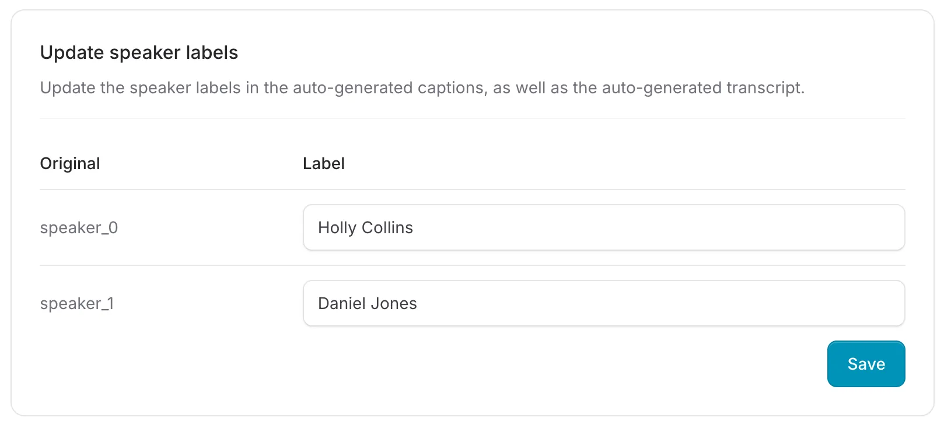Click the Daniel Jones label input field
944x428 pixels.
coord(603,303)
